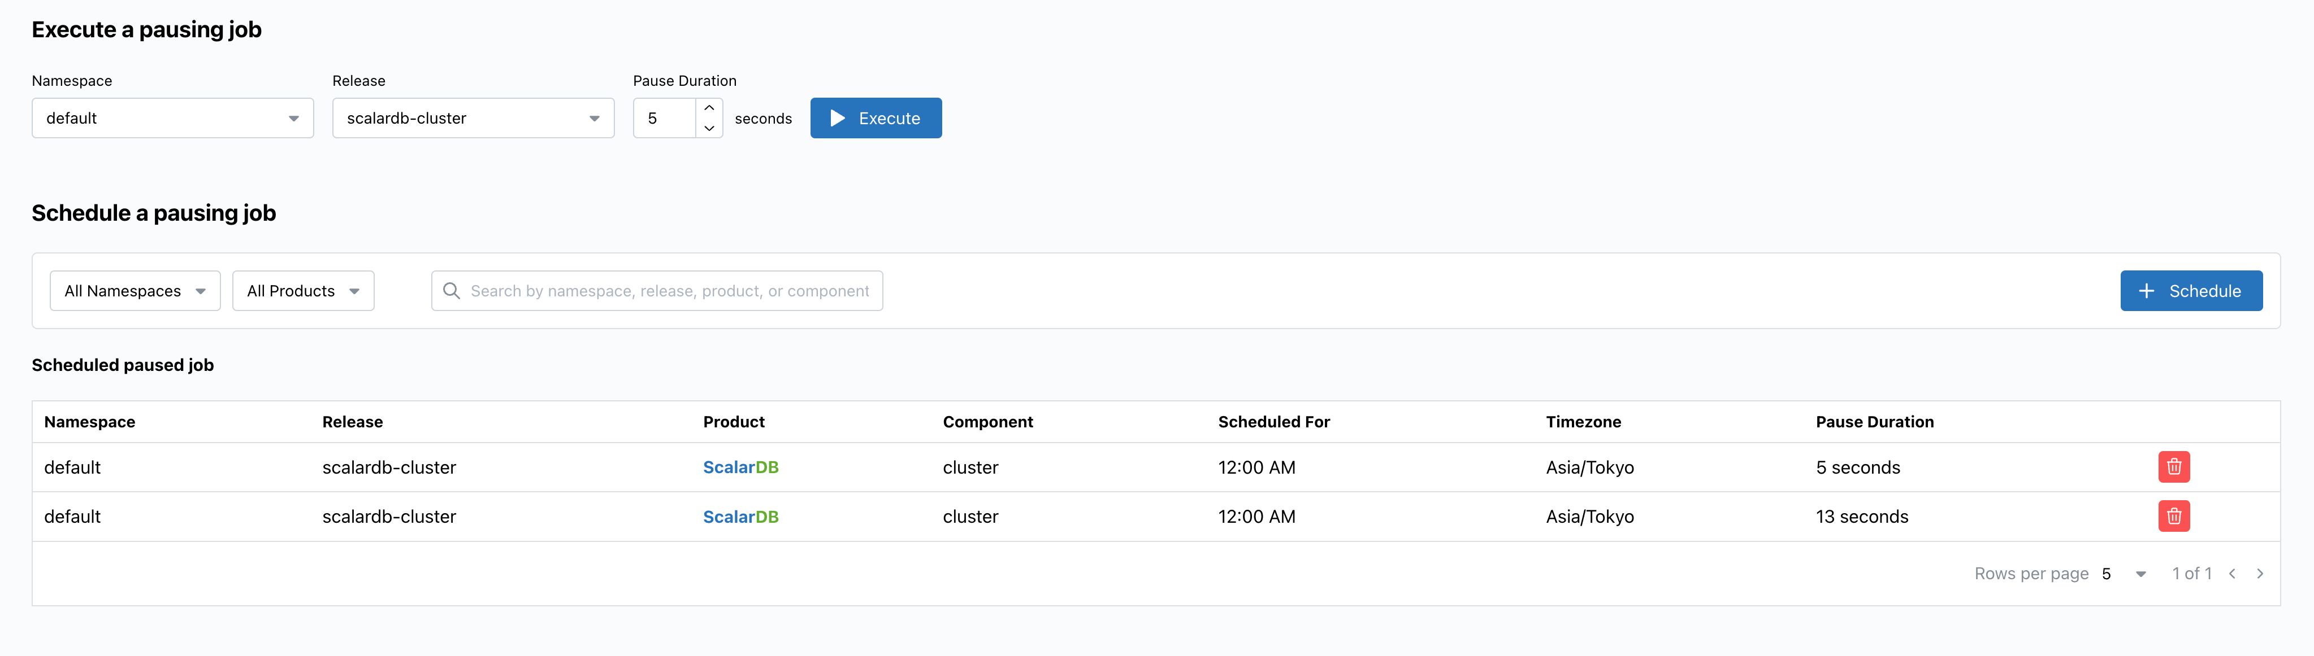Decrease pause duration with down arrow
The height and width of the screenshot is (656, 2314).
(x=709, y=128)
